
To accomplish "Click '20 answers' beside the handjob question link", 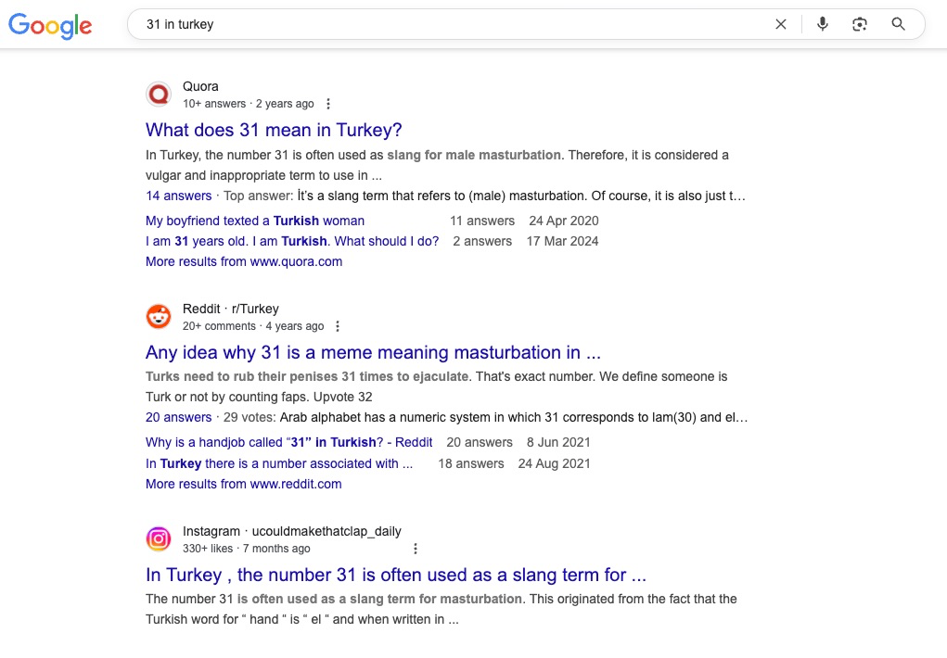I will click(x=480, y=442).
